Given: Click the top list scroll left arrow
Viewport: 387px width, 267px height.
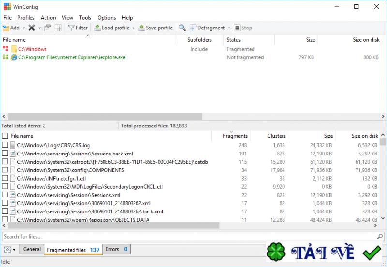Looking at the screenshot, I should [4, 116].
